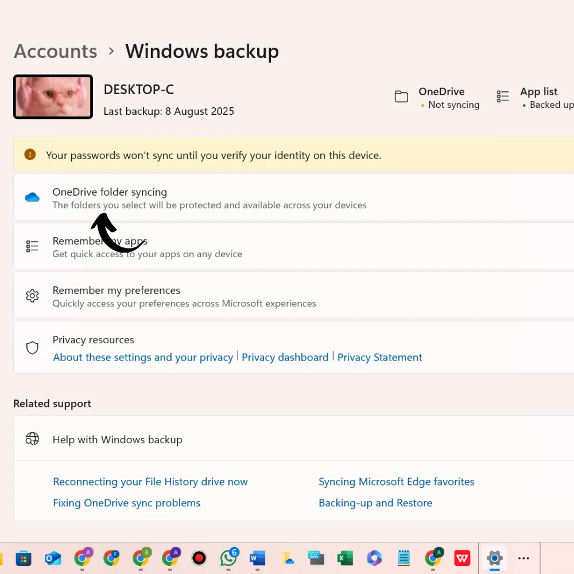
Task: Click the cat profile picture
Action: point(53,96)
